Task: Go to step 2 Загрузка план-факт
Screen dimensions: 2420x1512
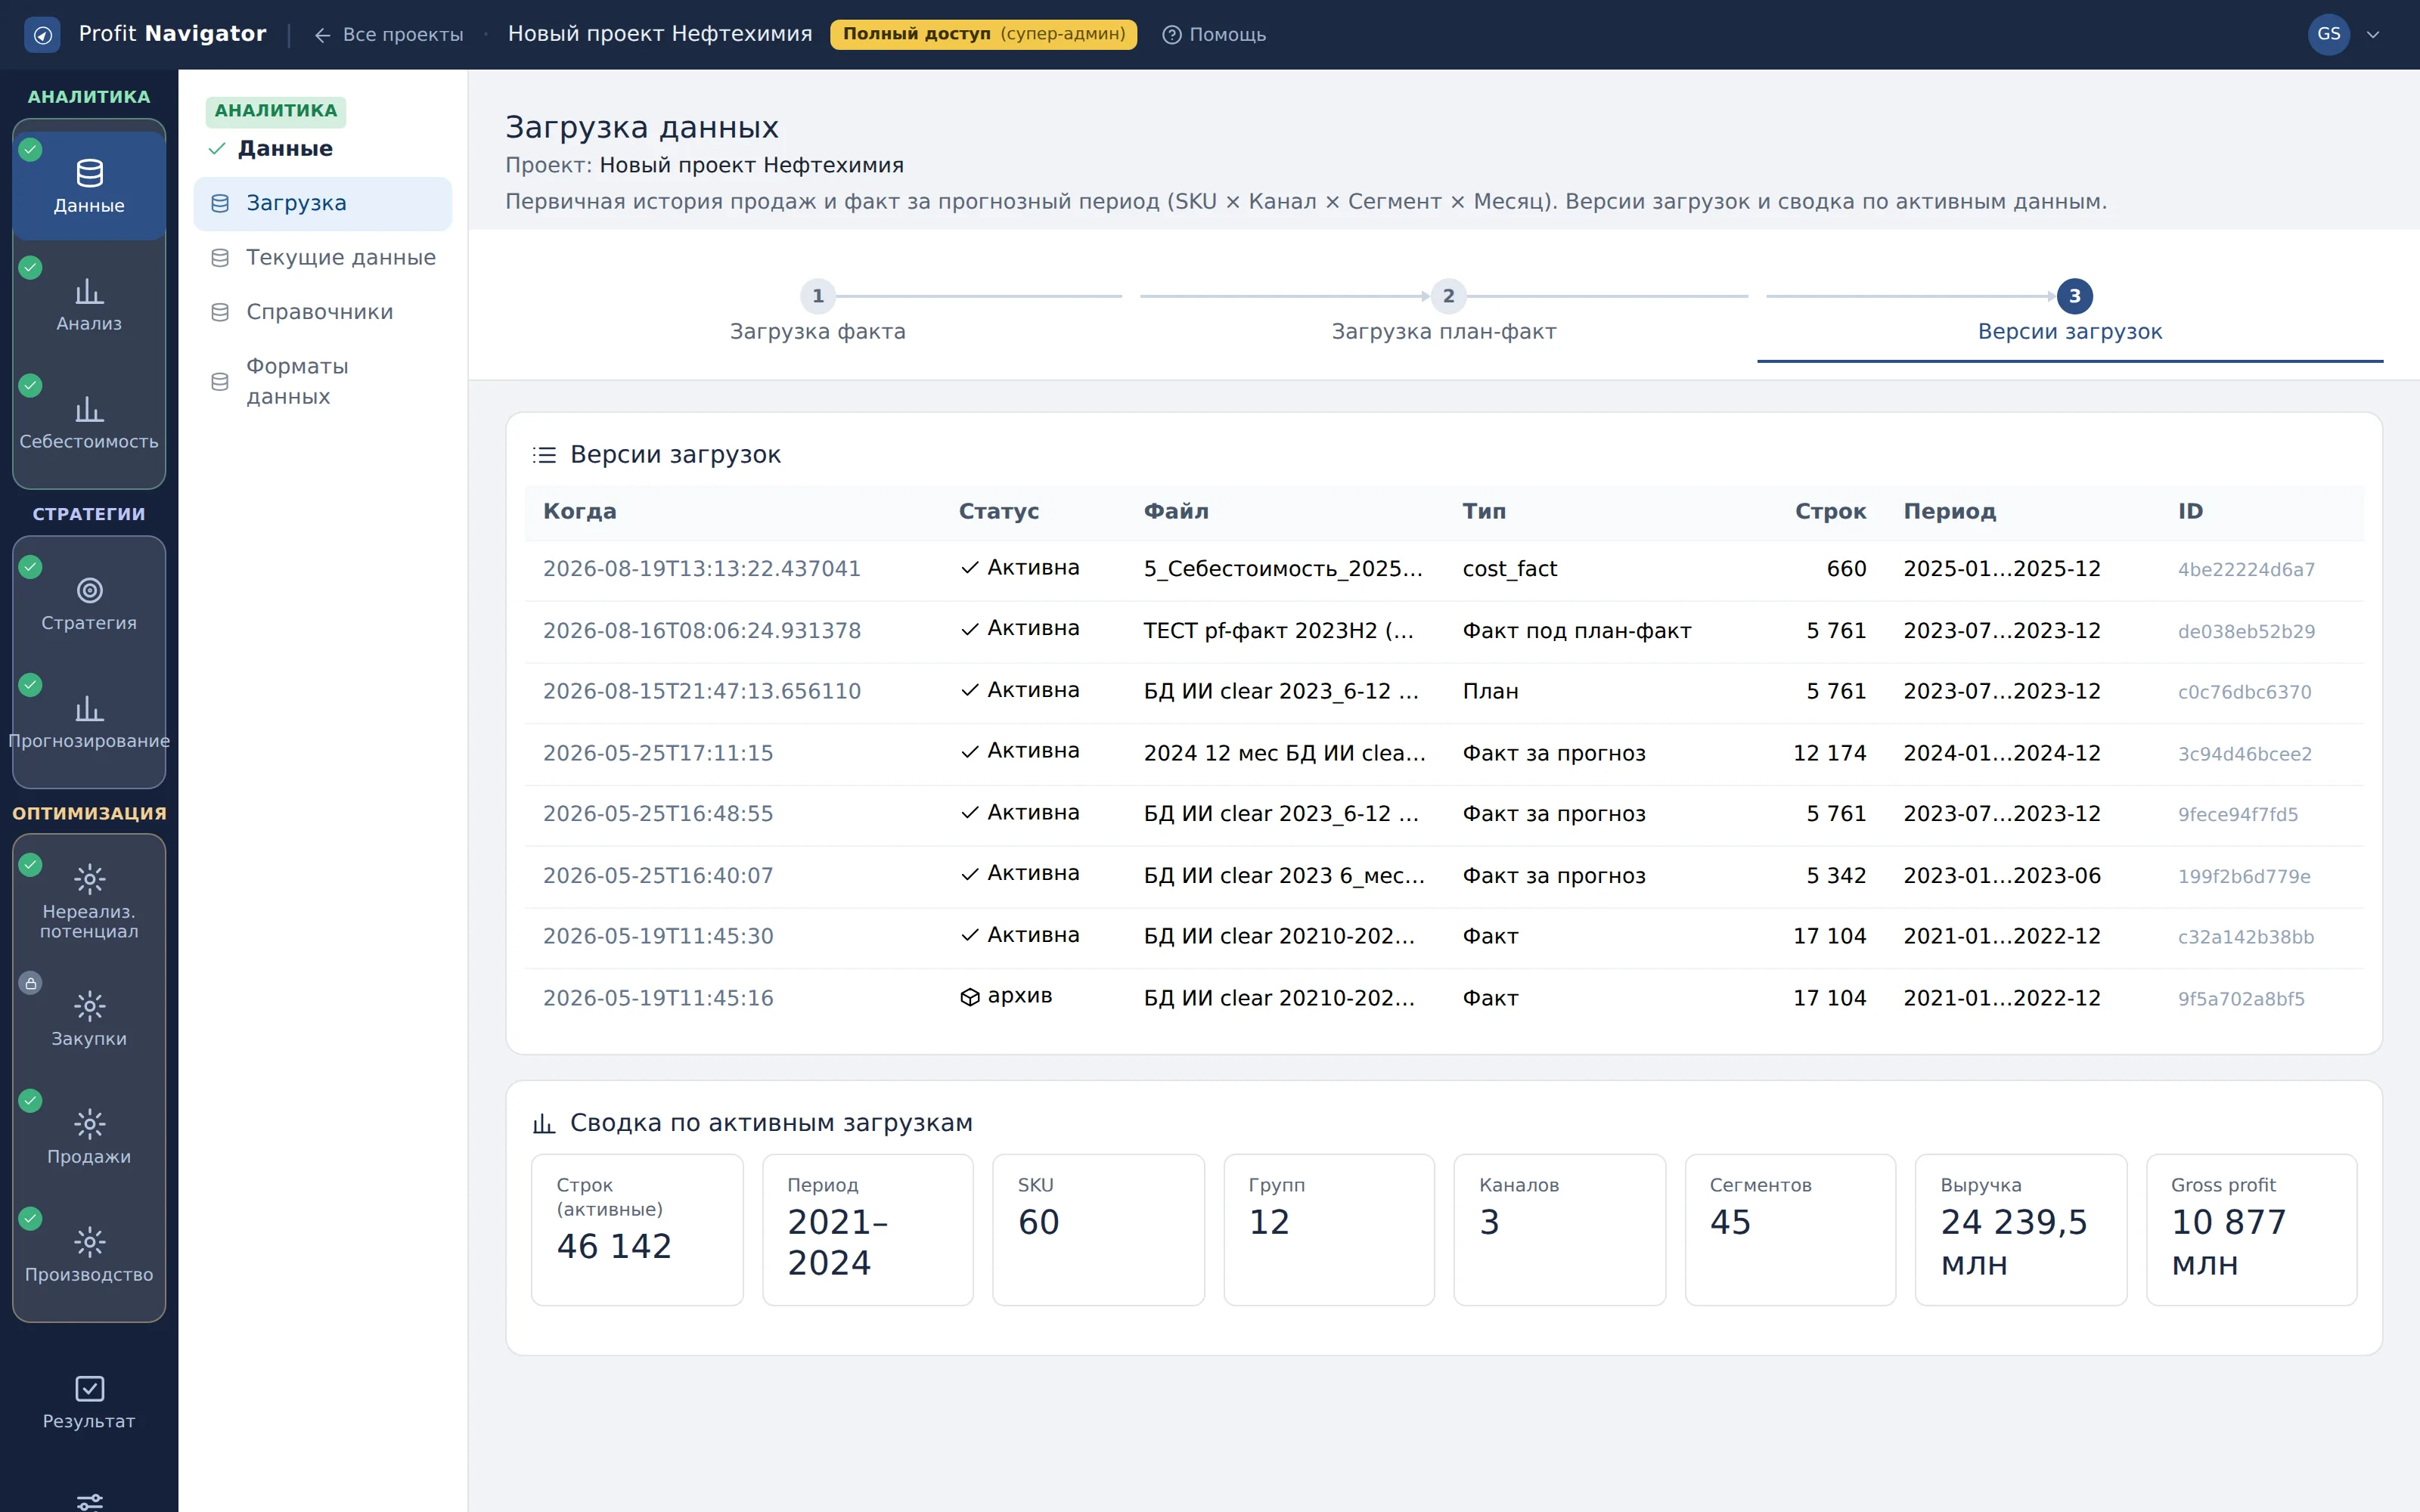Action: (x=1444, y=311)
